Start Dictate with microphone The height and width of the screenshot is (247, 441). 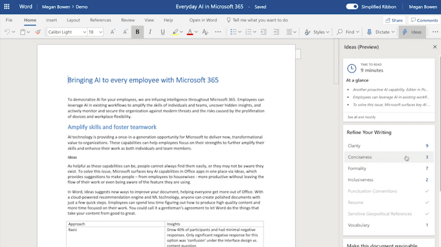click(x=378, y=32)
